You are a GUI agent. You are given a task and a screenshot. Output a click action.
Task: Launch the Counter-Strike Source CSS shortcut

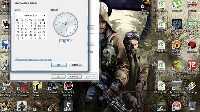click(x=68, y=106)
